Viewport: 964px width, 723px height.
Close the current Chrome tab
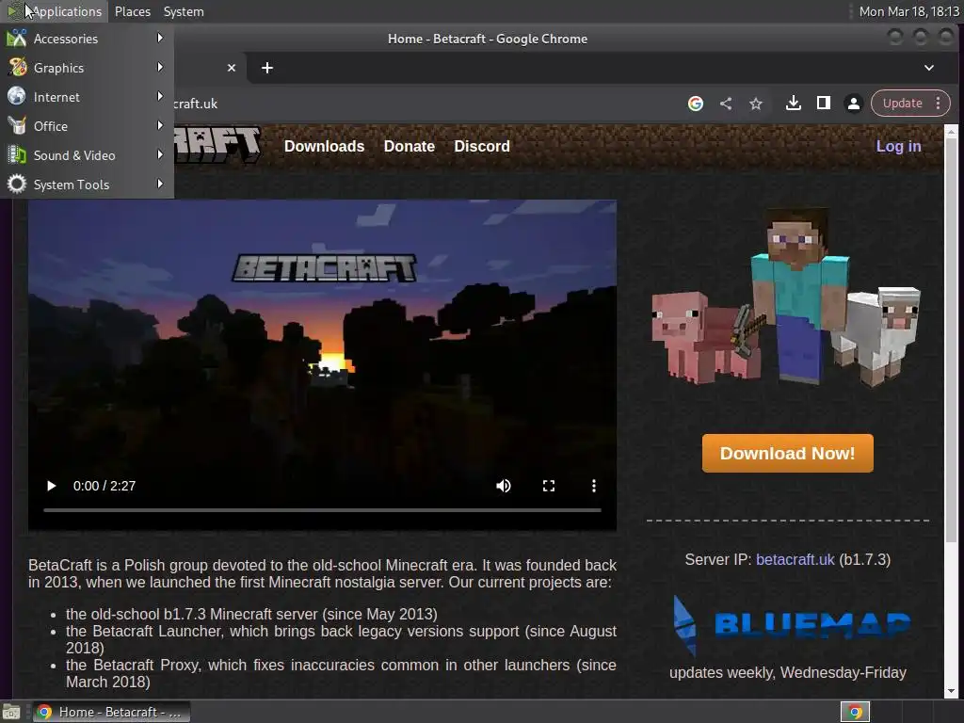pos(232,68)
